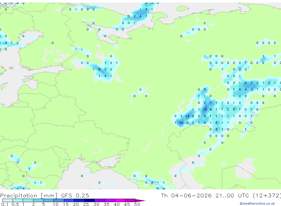Select the 40–45 mm legend color swatch
Viewport: 281px width, 206px height.
(120, 200)
